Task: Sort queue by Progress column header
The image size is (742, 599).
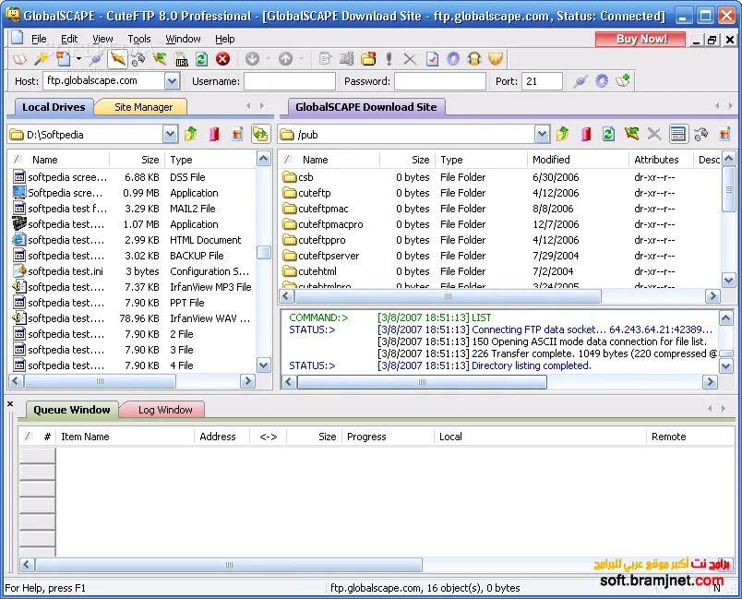Action: pyautogui.click(x=388, y=437)
